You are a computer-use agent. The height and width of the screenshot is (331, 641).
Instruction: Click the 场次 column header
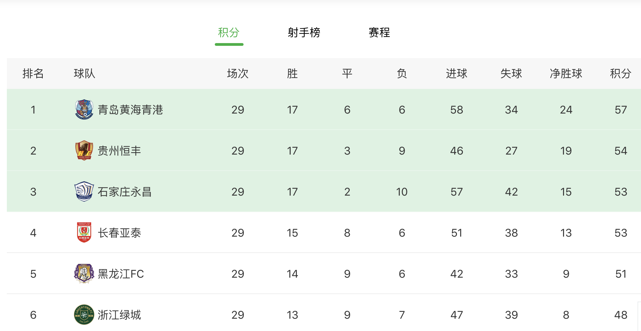(x=238, y=74)
